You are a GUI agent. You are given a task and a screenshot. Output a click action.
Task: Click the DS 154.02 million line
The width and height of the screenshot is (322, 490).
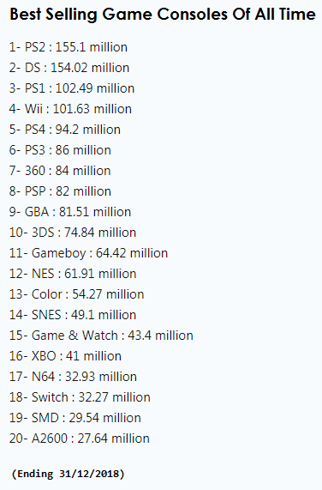coord(69,68)
